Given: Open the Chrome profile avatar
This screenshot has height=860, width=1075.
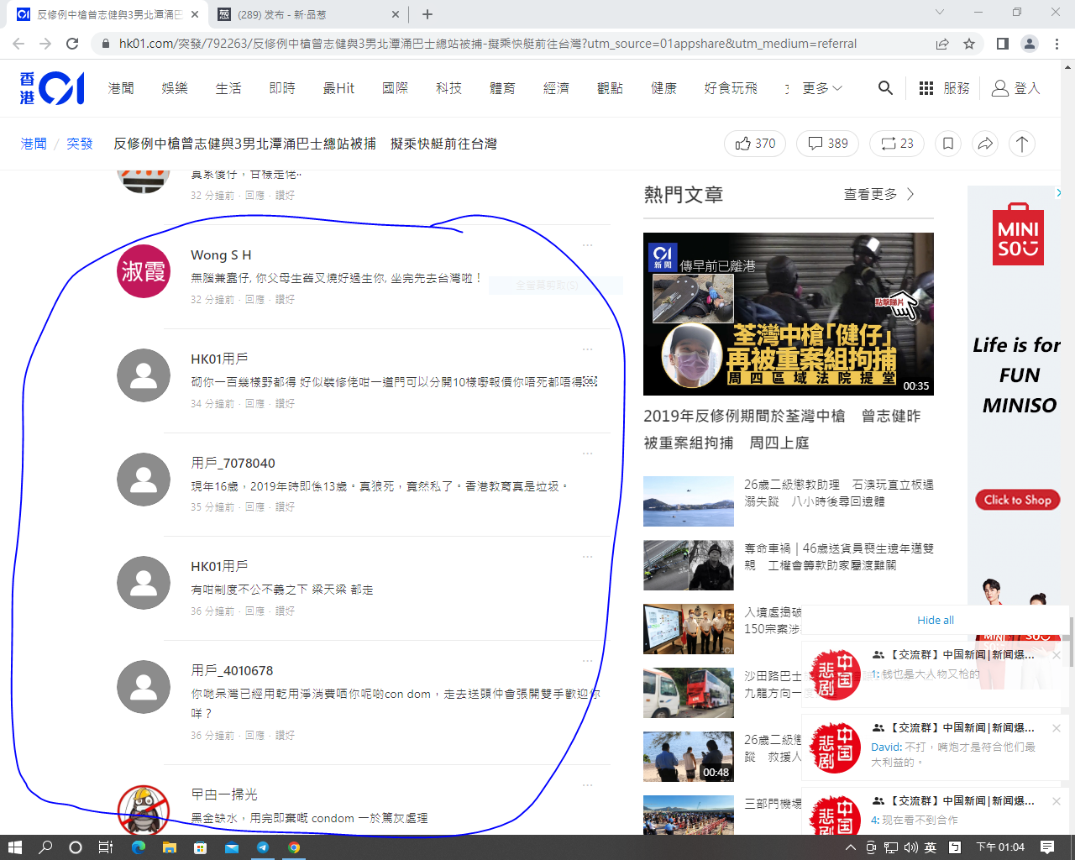Looking at the screenshot, I should (1030, 44).
